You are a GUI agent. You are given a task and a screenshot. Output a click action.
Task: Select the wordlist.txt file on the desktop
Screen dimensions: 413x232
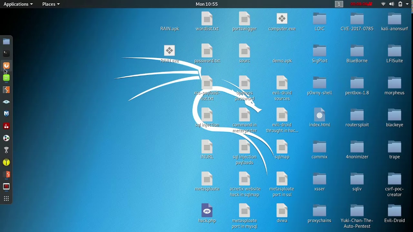point(207,21)
